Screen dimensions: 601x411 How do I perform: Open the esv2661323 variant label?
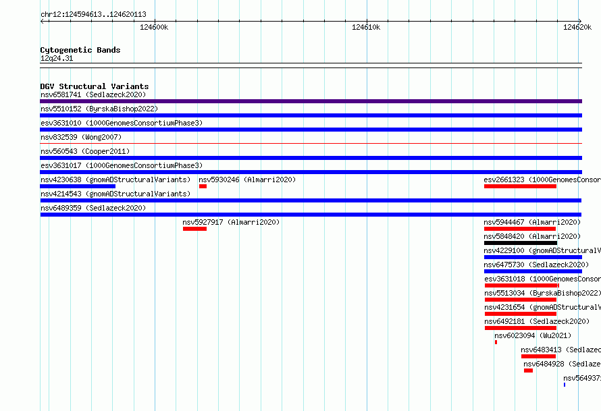point(542,180)
